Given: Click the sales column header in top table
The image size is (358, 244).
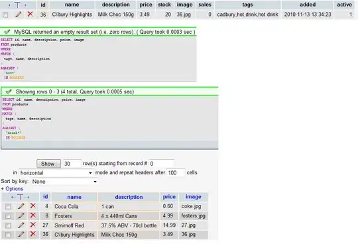Looking at the screenshot, I should pyautogui.click(x=205, y=5).
